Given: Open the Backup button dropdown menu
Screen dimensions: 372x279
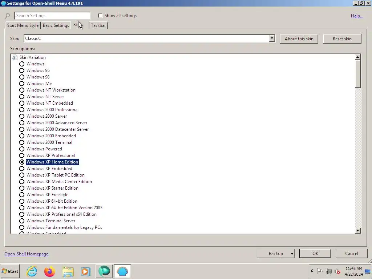Looking at the screenshot, I should point(292,254).
